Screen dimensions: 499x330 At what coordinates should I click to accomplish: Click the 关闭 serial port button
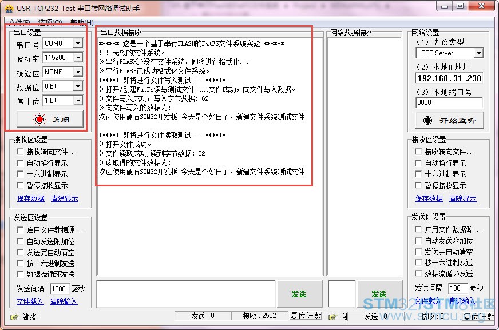tap(50, 119)
